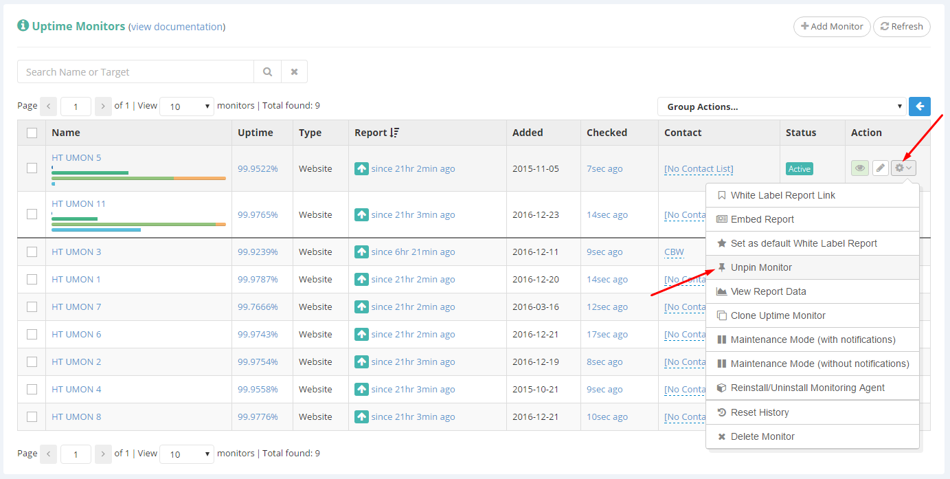Check the box for HT UMON 2
This screenshot has height=479, width=950.
click(x=32, y=361)
